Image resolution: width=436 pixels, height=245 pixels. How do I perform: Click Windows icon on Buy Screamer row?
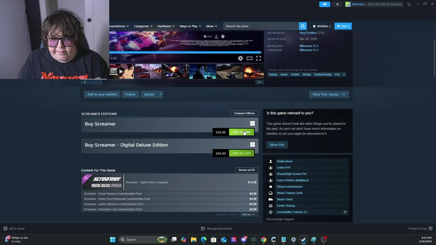click(252, 124)
